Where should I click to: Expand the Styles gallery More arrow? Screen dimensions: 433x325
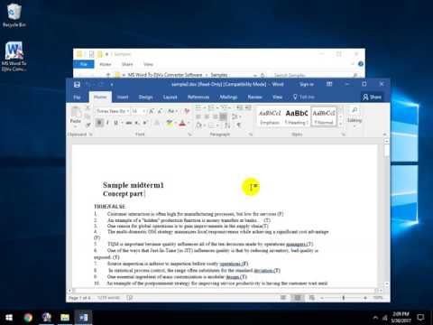tap(341, 124)
